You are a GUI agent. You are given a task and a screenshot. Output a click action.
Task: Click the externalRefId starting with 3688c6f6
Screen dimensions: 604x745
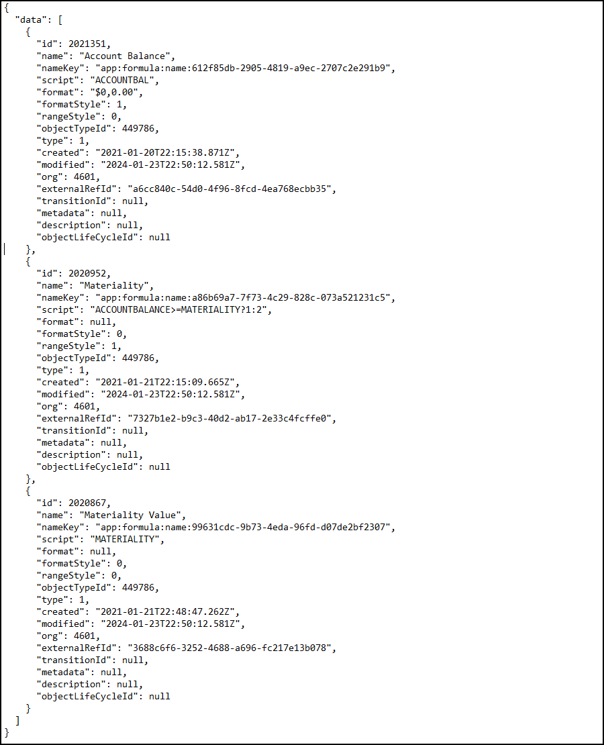coord(230,648)
